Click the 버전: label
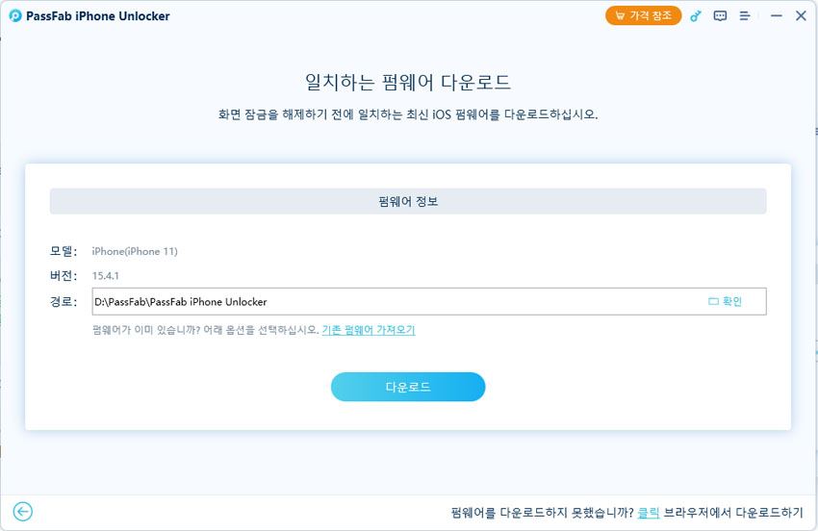The width and height of the screenshot is (818, 531). pyautogui.click(x=64, y=276)
